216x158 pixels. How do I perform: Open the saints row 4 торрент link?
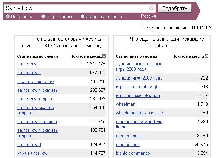[38, 122]
